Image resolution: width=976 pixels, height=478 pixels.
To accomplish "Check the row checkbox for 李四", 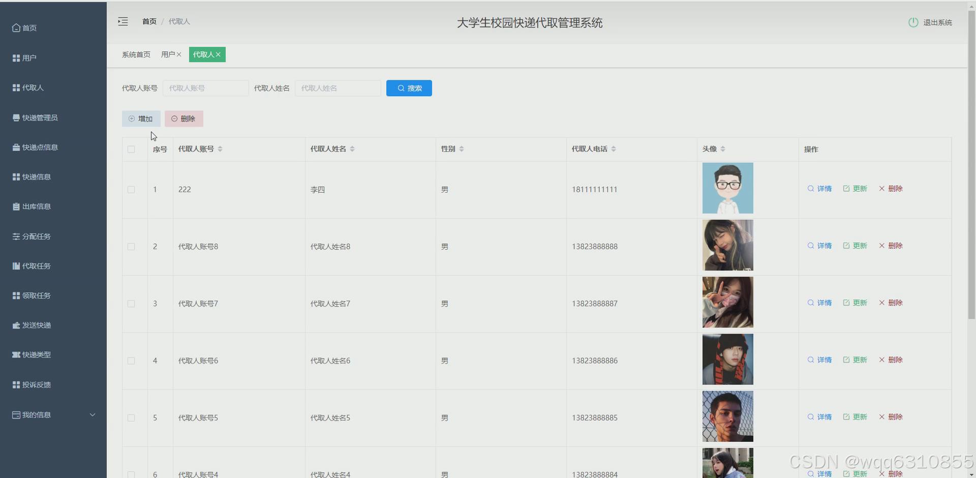I will 131,189.
